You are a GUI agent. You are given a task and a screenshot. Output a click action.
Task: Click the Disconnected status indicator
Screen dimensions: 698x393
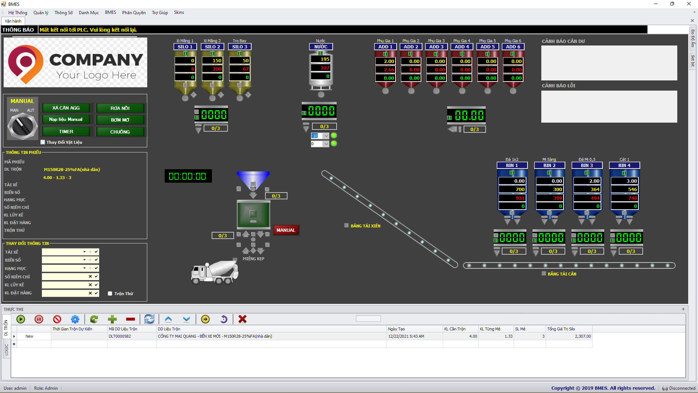point(679,388)
